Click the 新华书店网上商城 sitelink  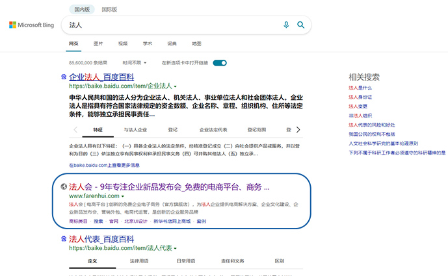[172, 221]
